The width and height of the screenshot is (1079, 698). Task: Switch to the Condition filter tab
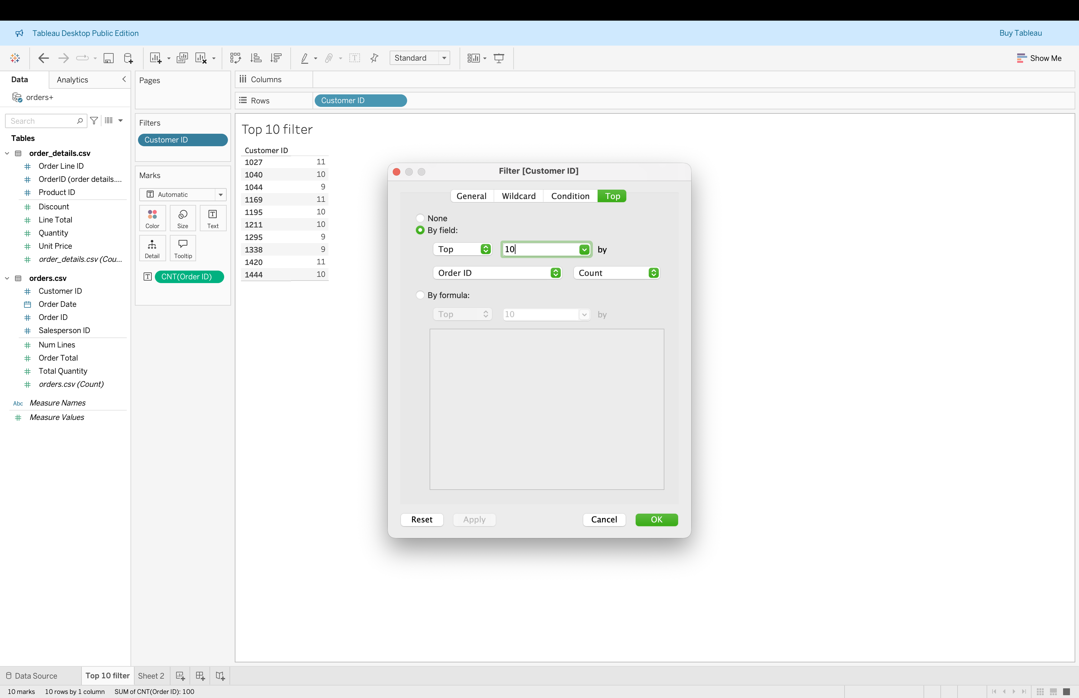pos(570,196)
